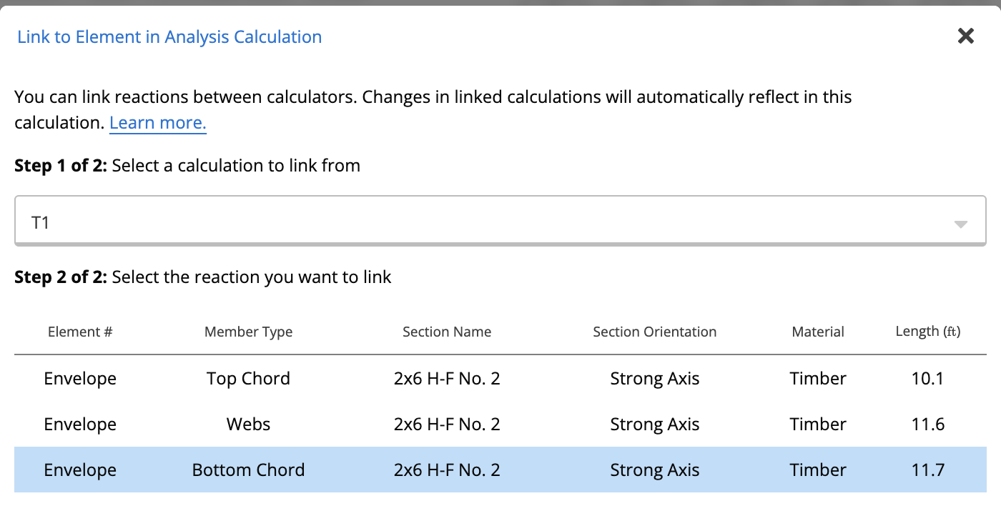Click Timber material in the Webs row
This screenshot has height=506, width=1001.
818,425
